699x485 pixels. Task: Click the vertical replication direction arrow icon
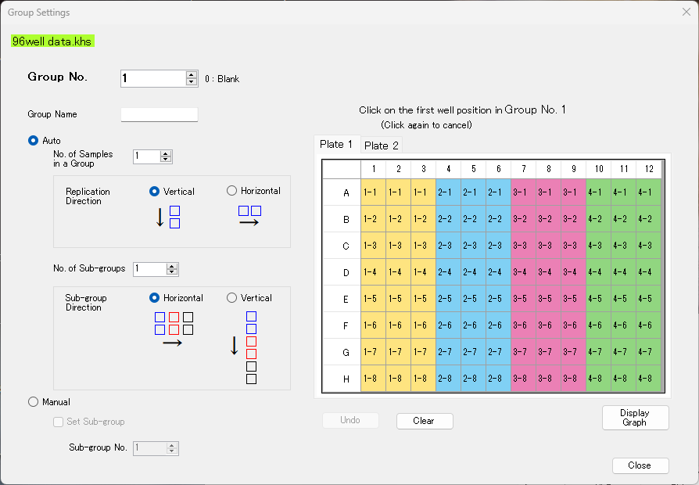pyautogui.click(x=167, y=217)
